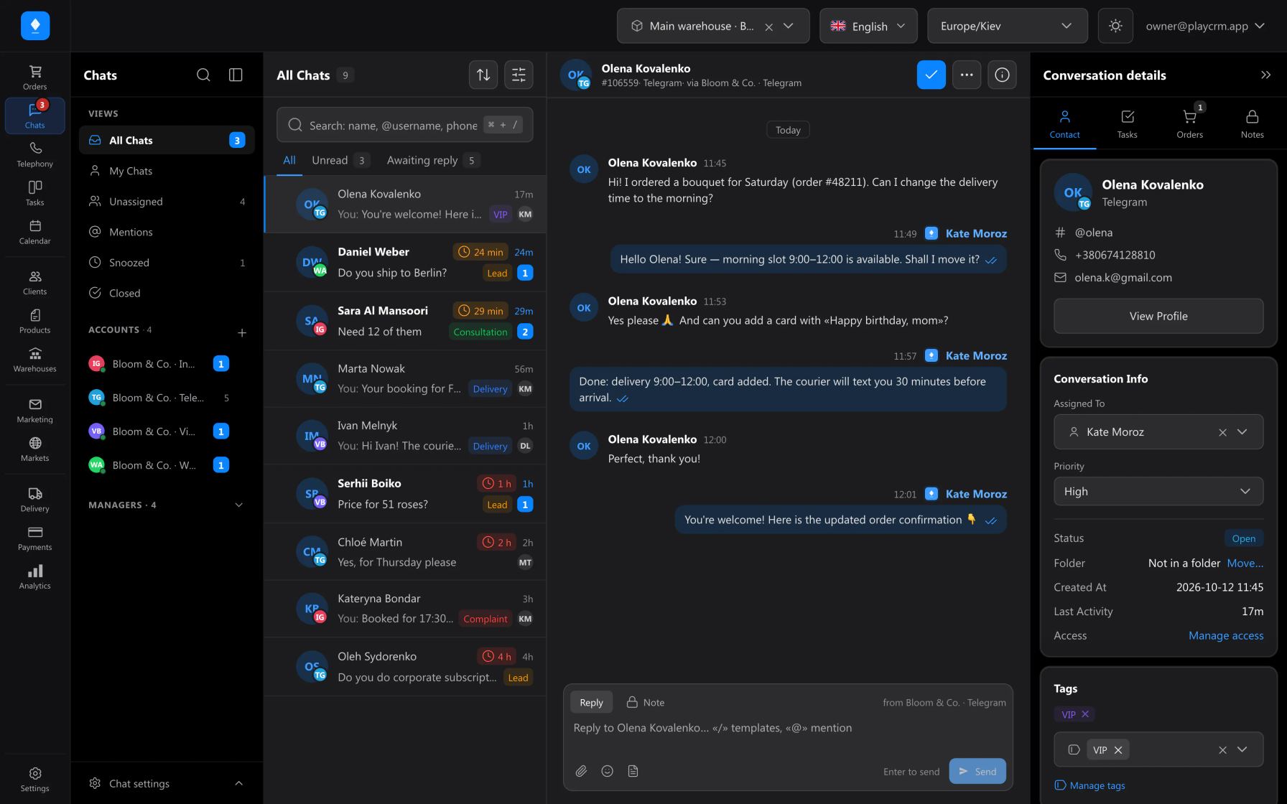
Task: Click the conversation info icon
Action: click(1002, 75)
